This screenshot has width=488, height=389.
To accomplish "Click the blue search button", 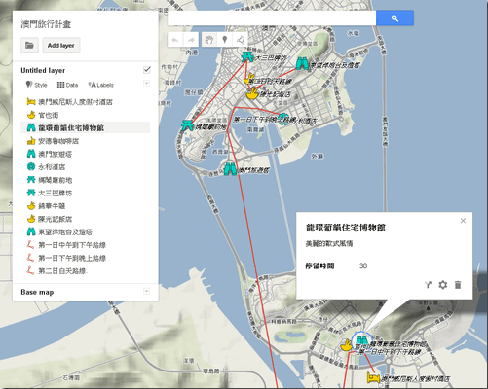I will (x=394, y=18).
